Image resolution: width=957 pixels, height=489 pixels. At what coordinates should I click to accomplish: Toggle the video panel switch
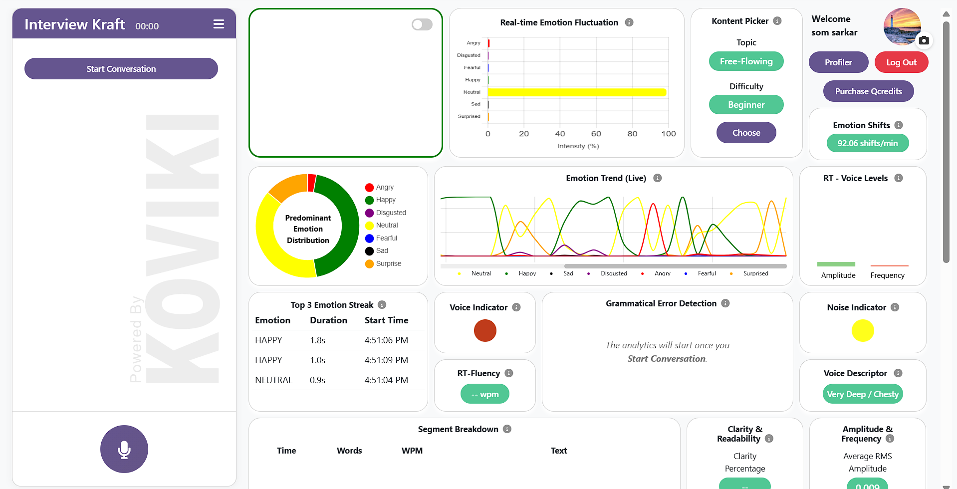(422, 24)
